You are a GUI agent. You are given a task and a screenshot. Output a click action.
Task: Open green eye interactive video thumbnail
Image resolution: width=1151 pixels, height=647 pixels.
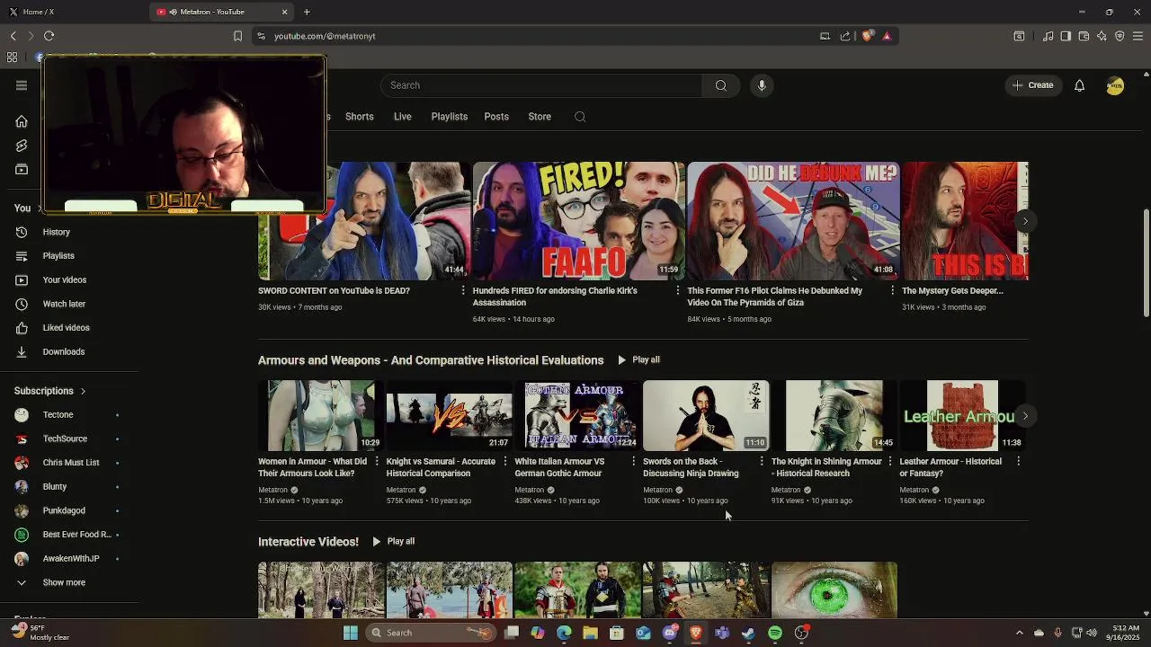pyautogui.click(x=834, y=589)
